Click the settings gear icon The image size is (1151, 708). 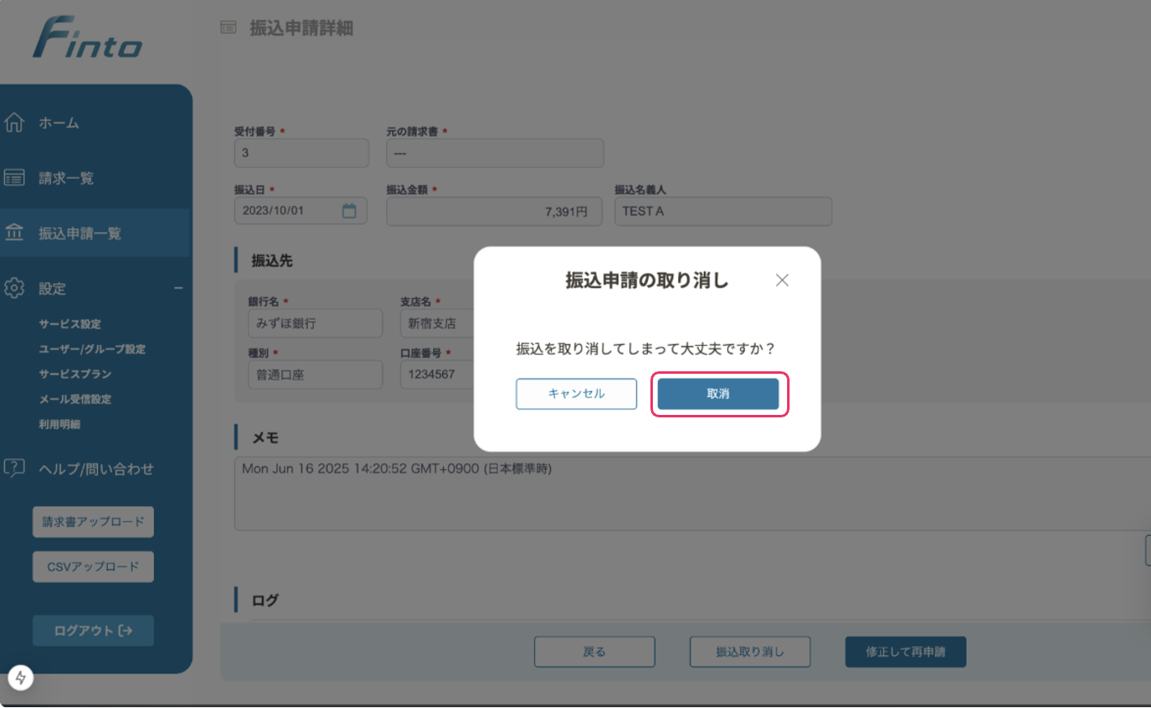tap(14, 288)
